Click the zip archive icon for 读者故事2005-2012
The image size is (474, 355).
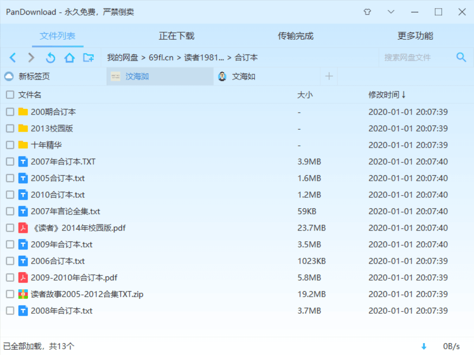click(x=23, y=294)
